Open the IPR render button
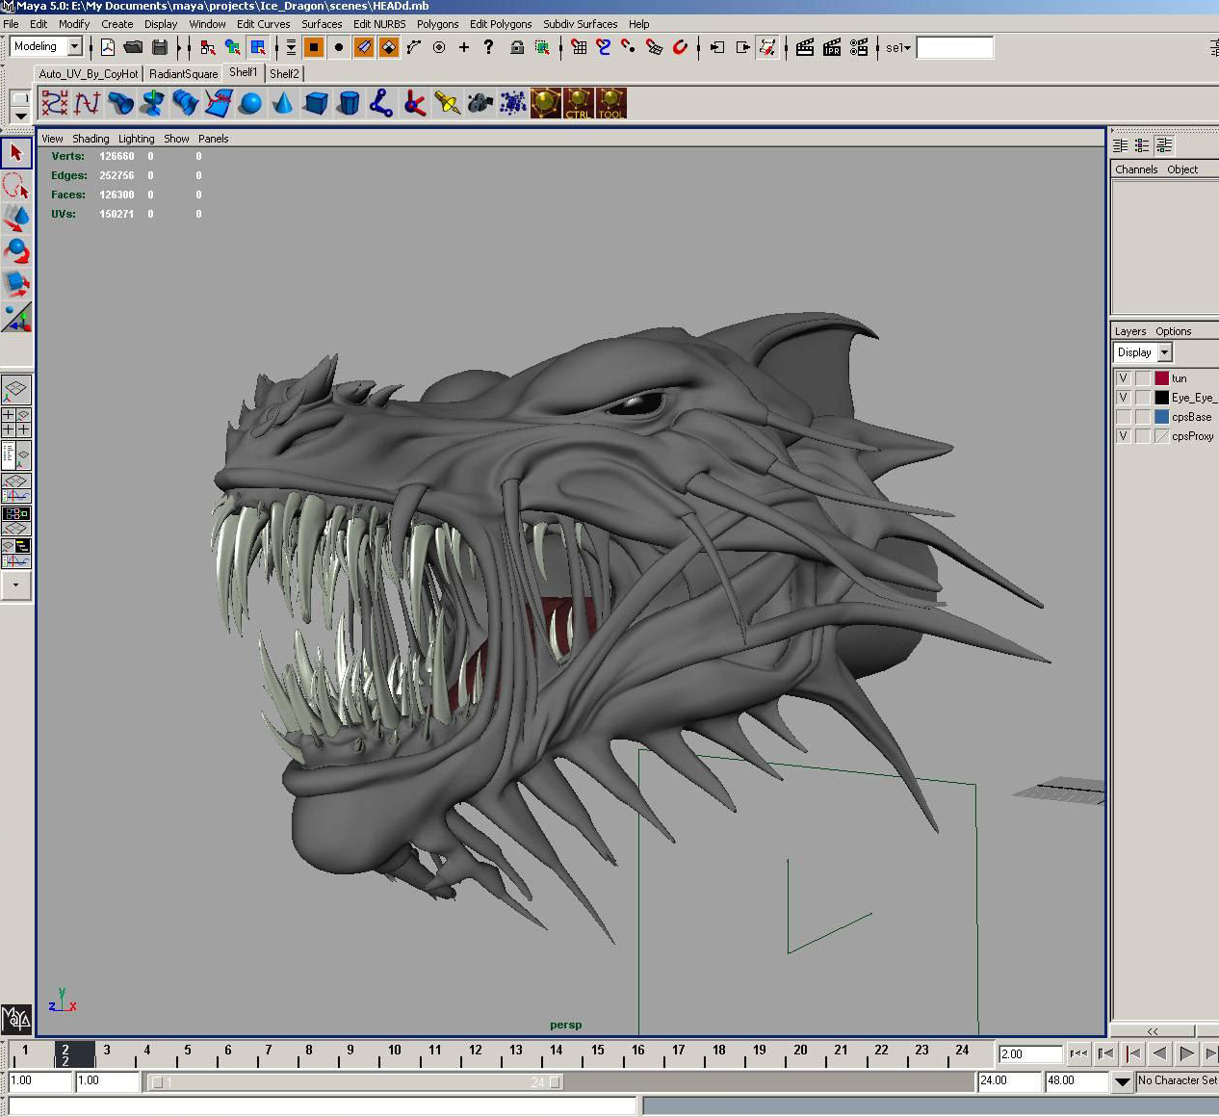Viewport: 1219px width, 1117px height. [832, 47]
